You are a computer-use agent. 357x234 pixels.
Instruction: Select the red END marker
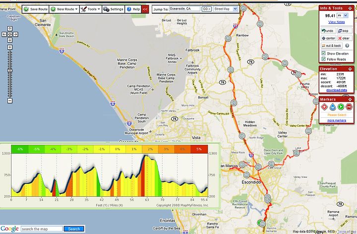(349, 106)
